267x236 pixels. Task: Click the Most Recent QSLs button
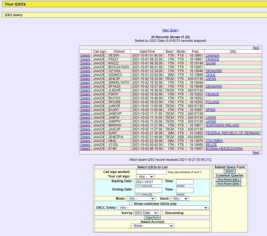[228, 180]
